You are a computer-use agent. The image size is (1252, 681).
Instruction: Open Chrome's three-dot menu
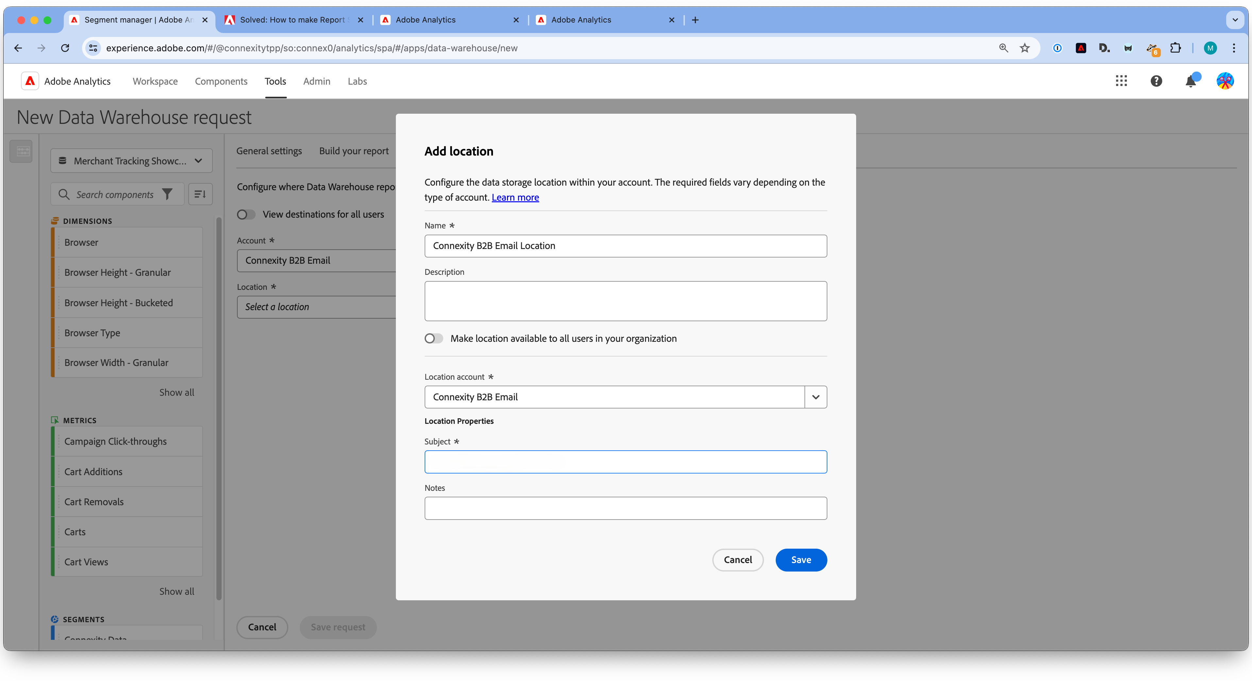1234,48
